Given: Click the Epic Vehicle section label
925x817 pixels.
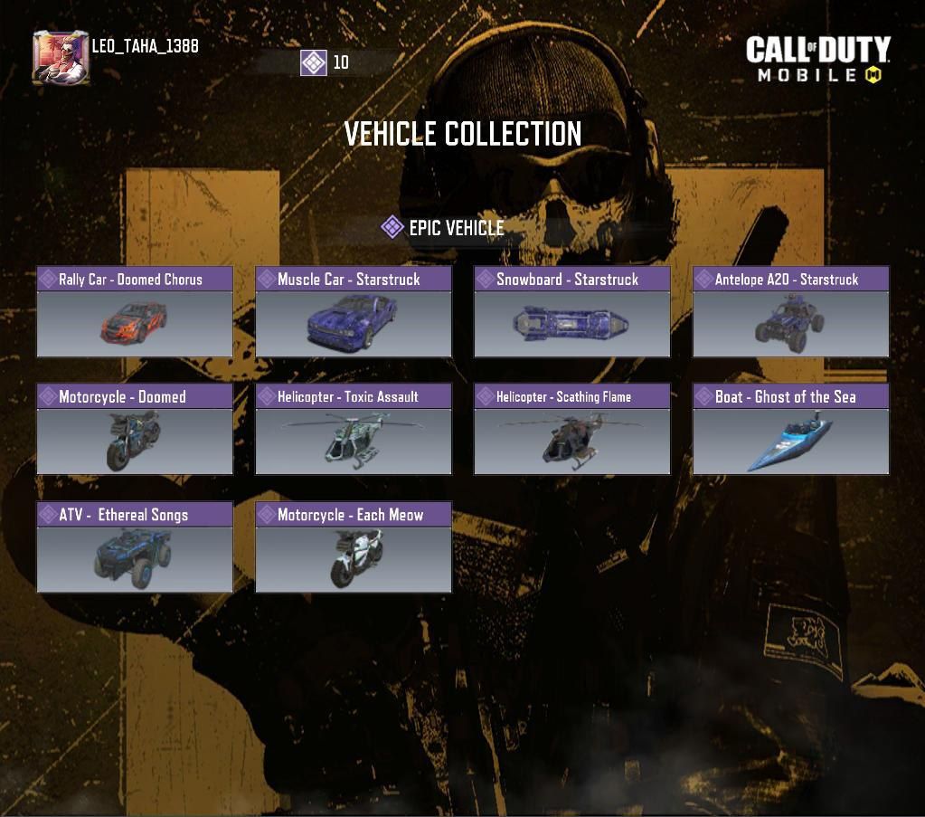Looking at the screenshot, I should tap(457, 228).
